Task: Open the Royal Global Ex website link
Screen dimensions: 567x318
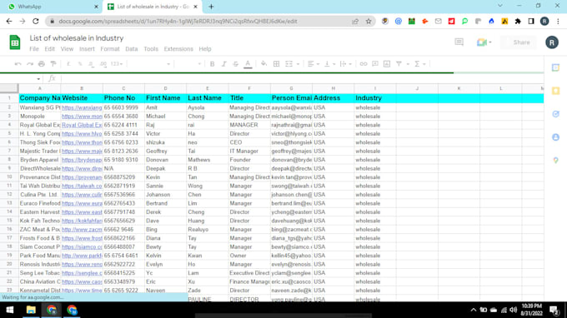Action: click(82, 125)
